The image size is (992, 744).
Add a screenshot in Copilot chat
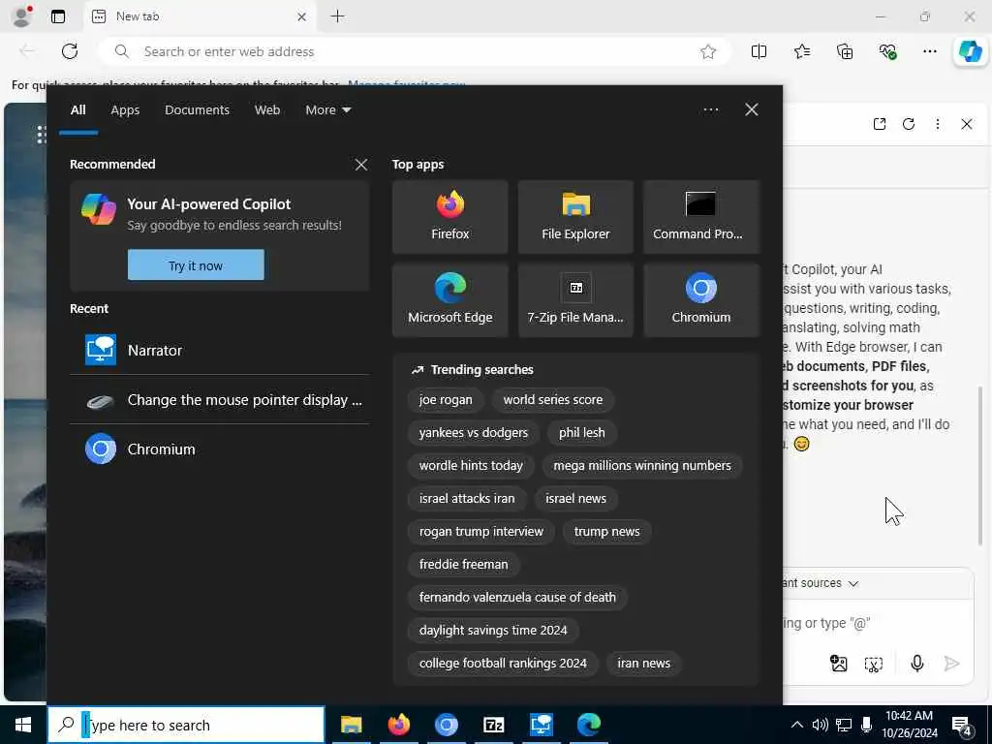pos(874,664)
